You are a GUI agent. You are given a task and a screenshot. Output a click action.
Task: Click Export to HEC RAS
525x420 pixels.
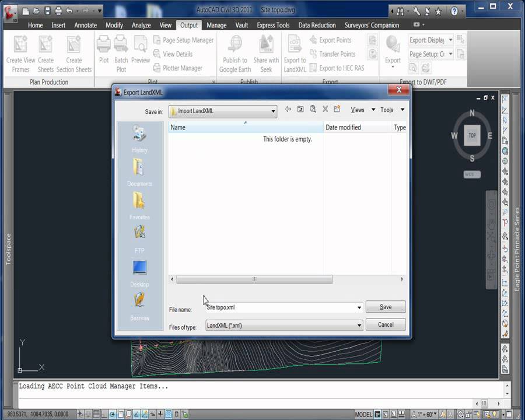pyautogui.click(x=337, y=68)
